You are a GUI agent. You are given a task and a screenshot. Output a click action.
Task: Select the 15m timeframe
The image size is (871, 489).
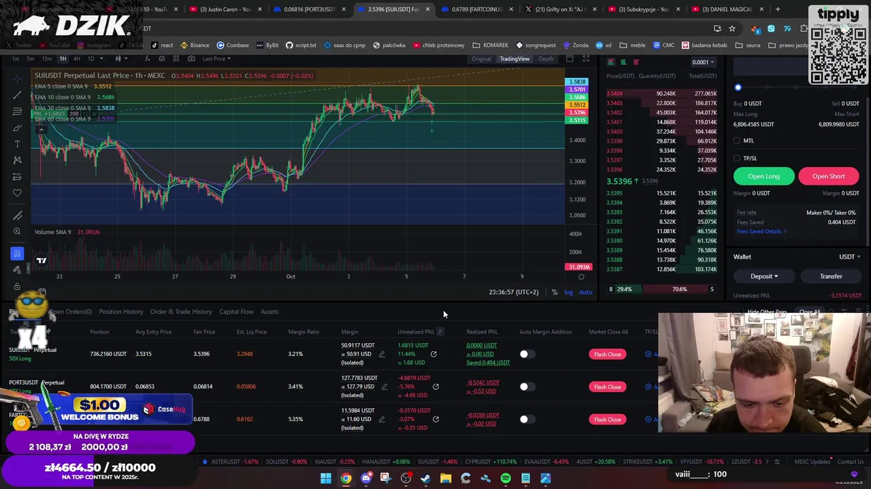46,59
